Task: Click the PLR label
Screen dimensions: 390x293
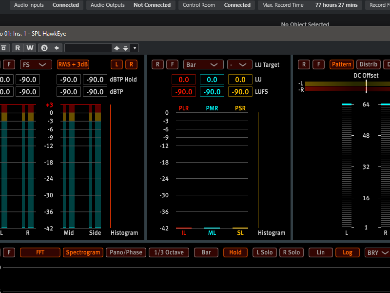Action: pyautogui.click(x=184, y=108)
